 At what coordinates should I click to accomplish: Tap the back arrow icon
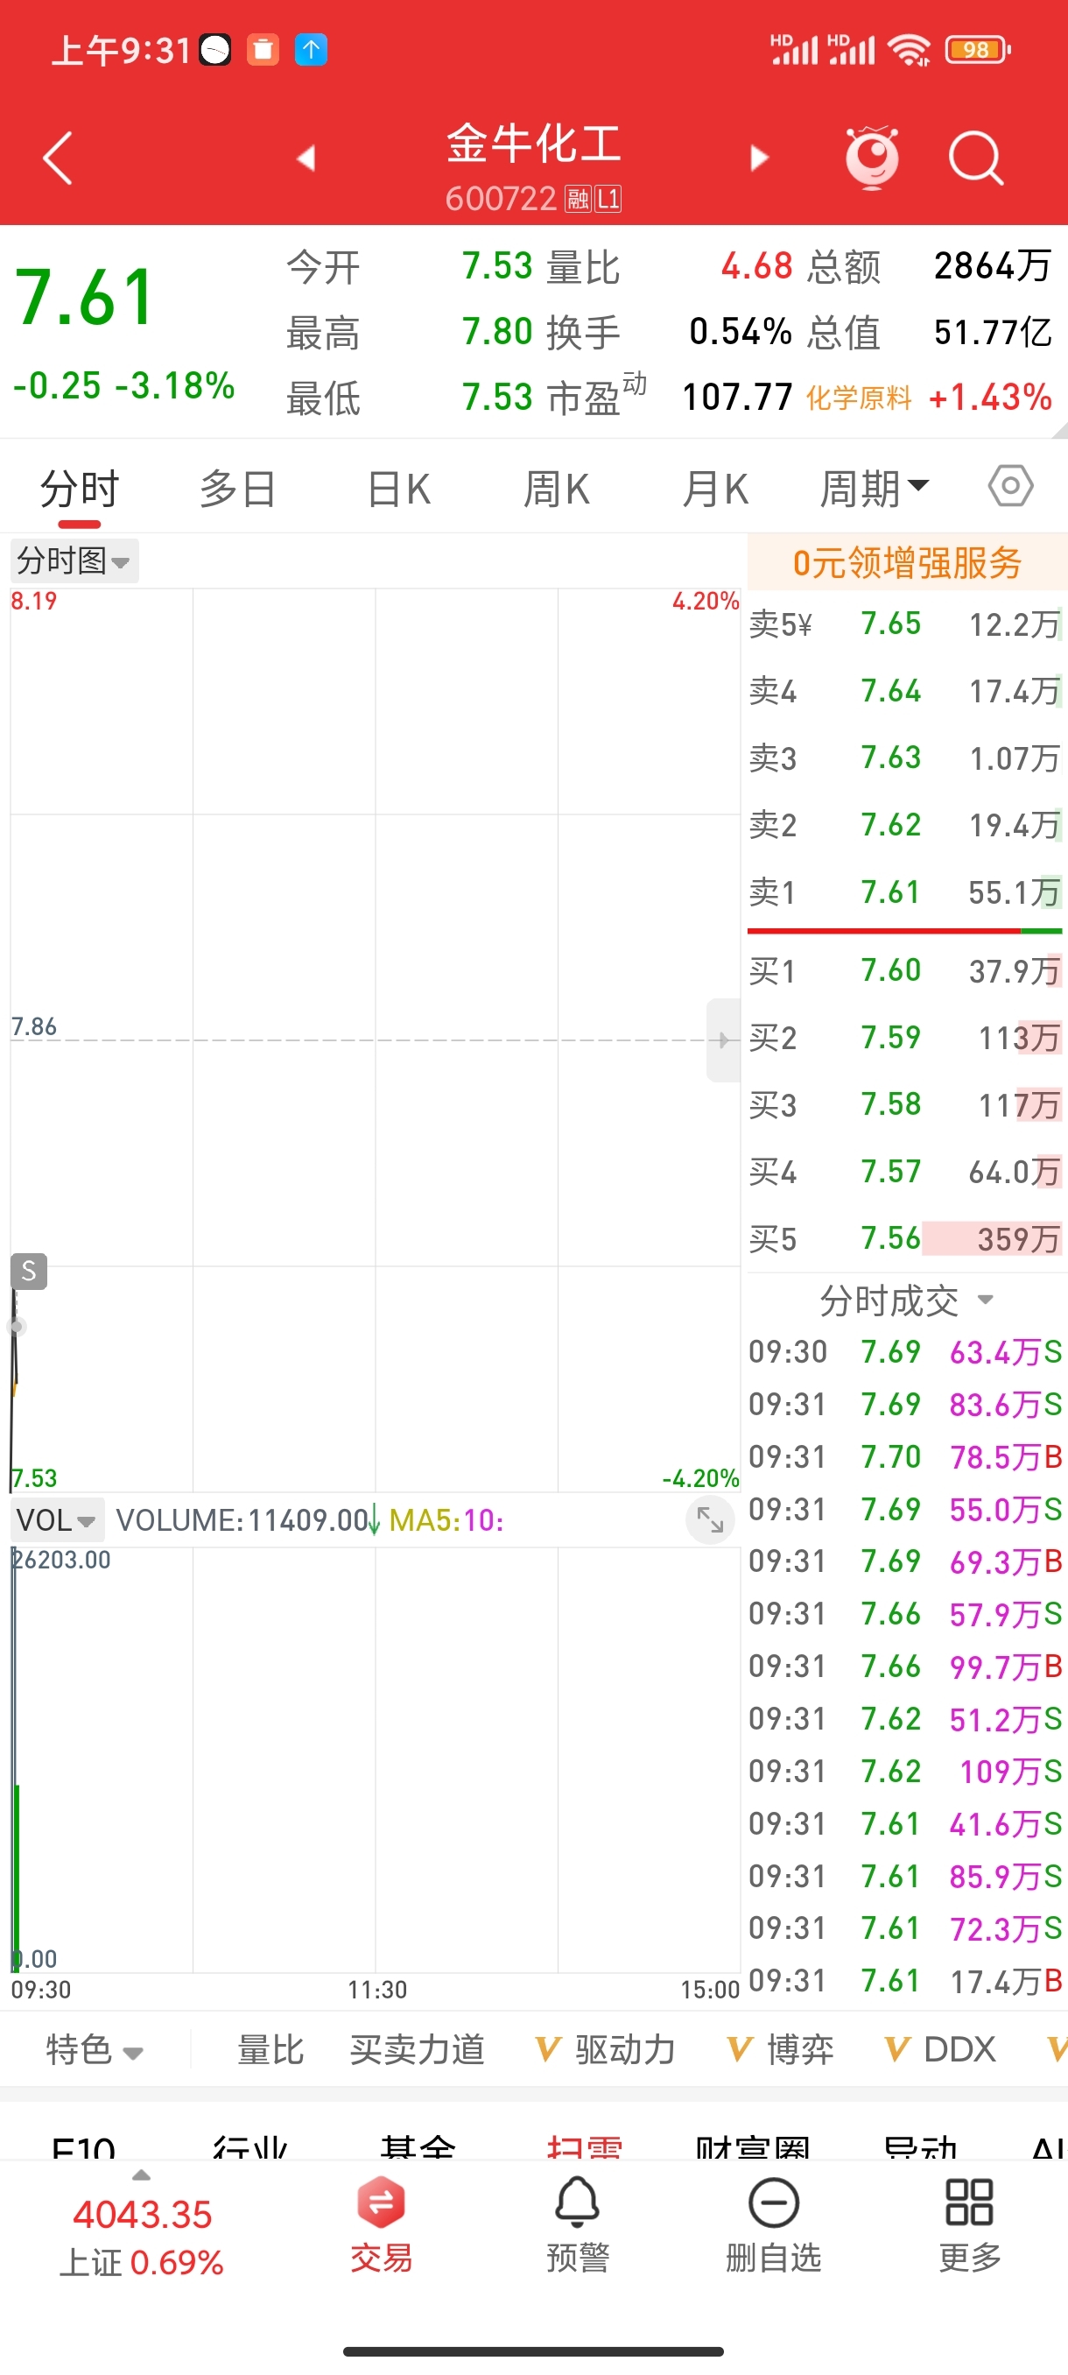click(57, 159)
